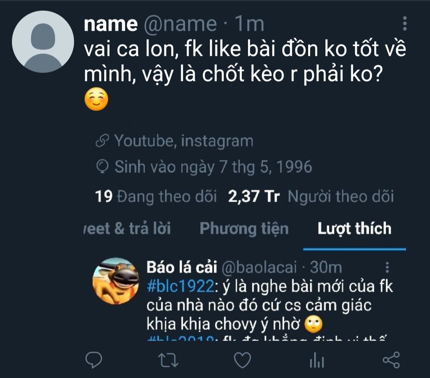Open the Phương tiện tab
This screenshot has width=430, height=378.
tap(244, 229)
